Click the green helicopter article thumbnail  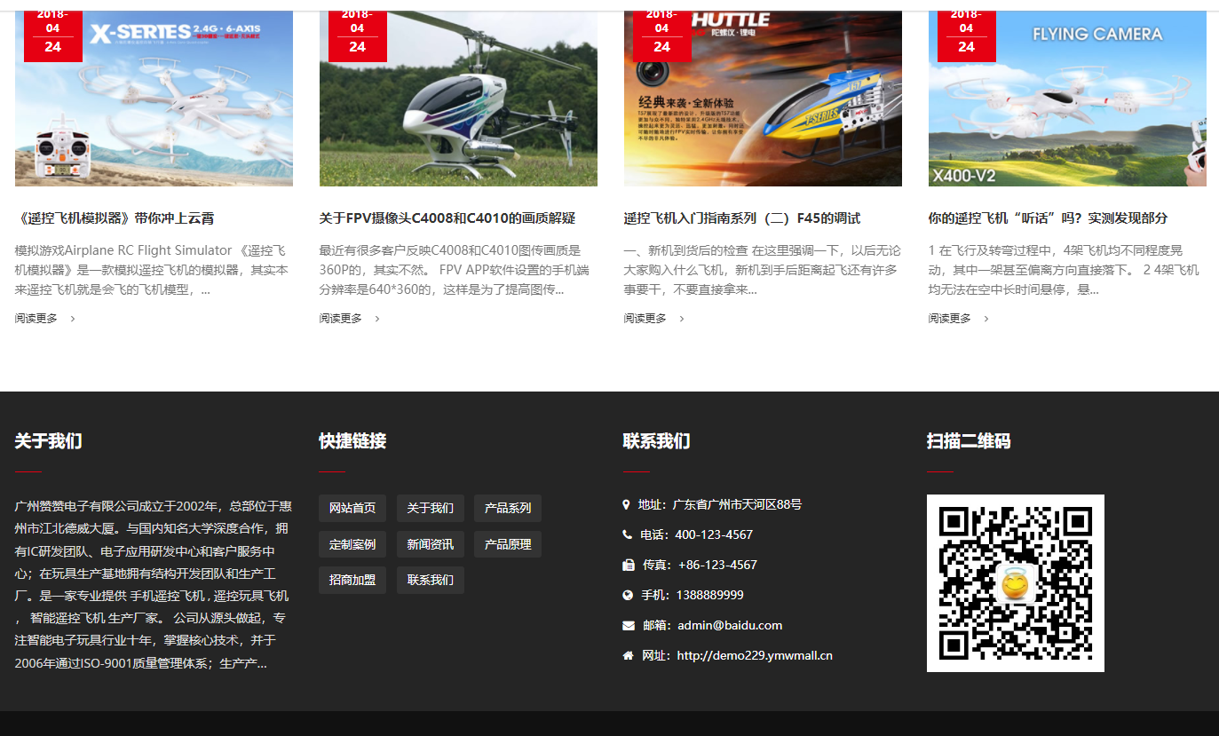tap(458, 102)
